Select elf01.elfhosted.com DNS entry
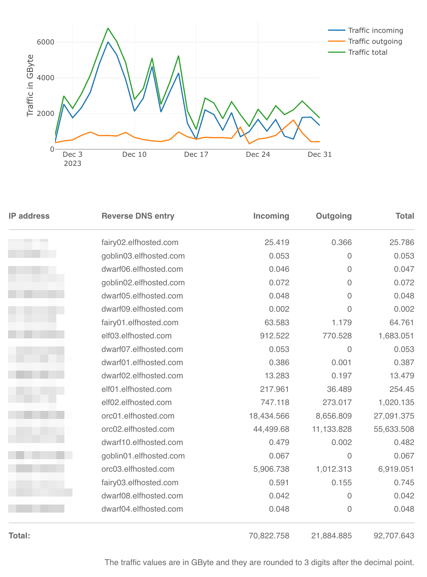The image size is (427, 577). click(137, 389)
